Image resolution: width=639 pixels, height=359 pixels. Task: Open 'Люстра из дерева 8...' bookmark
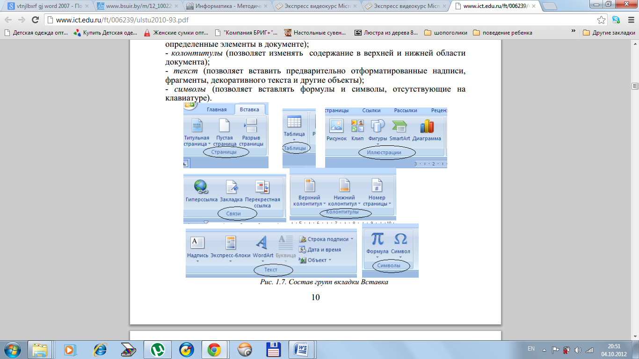(386, 33)
